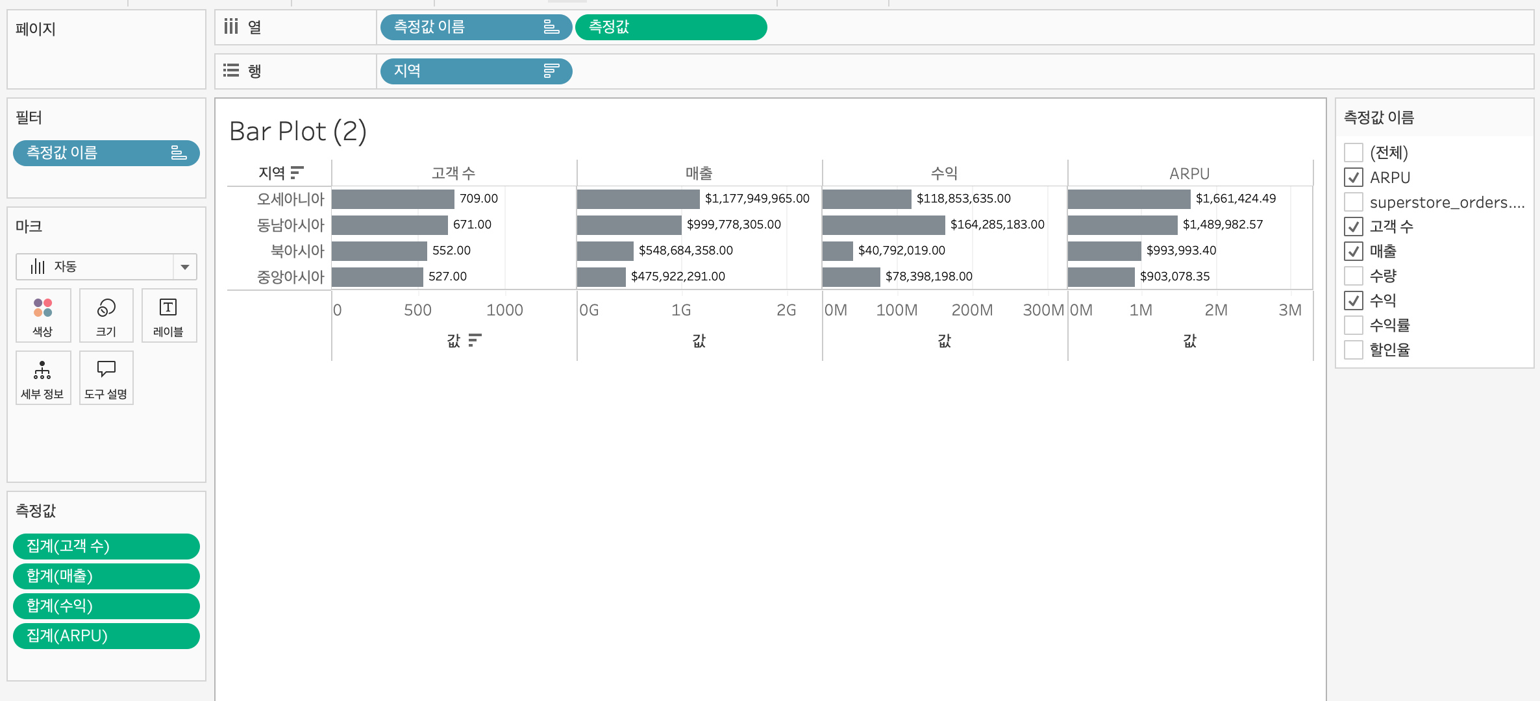Open the 색상 (Color) mark card

[x=43, y=315]
